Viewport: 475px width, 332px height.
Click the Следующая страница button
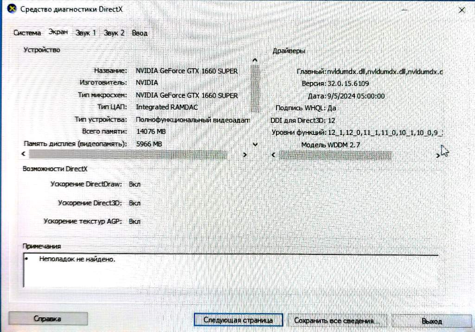coord(237,320)
